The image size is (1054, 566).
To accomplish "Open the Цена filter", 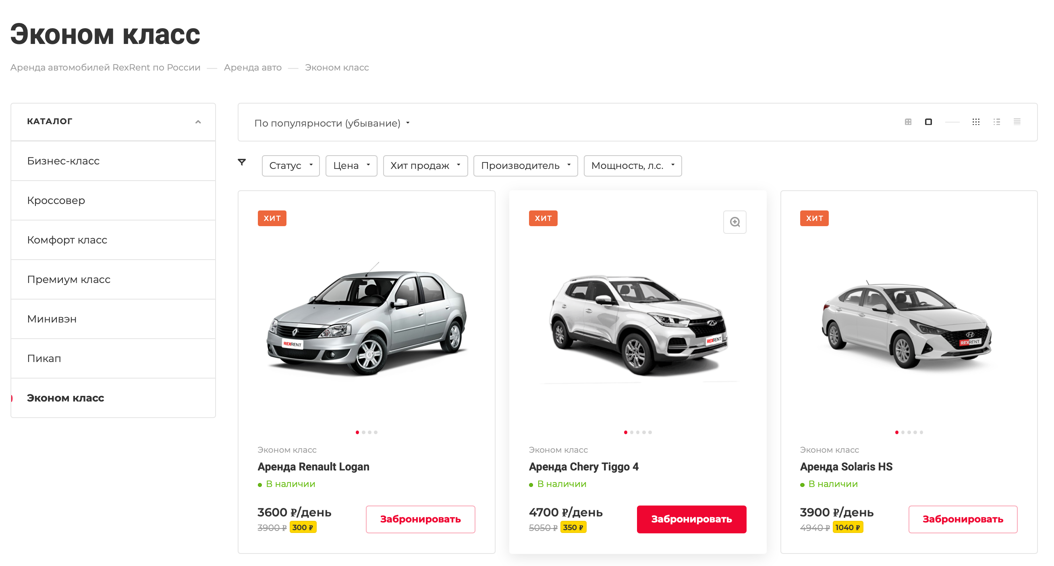I will (x=351, y=165).
